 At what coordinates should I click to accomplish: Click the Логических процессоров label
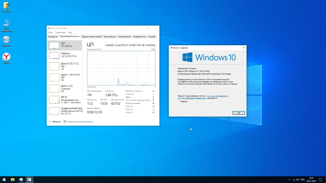pos(138,100)
